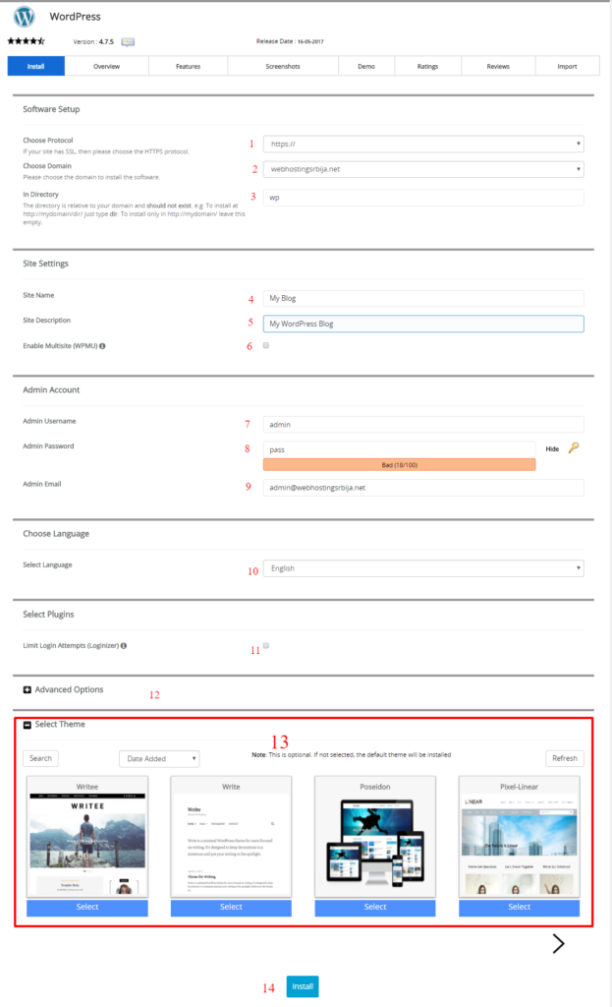
Task: Click the Admin Email field
Action: (x=423, y=488)
